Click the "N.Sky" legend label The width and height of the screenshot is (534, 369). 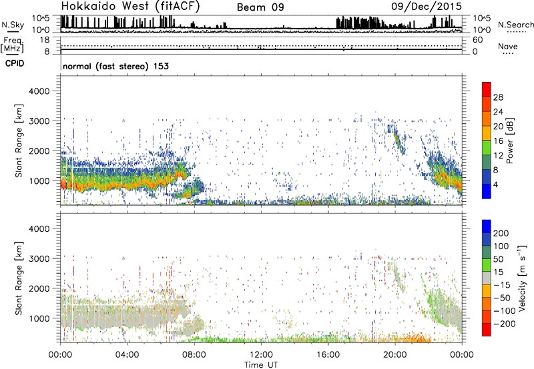click(x=13, y=25)
